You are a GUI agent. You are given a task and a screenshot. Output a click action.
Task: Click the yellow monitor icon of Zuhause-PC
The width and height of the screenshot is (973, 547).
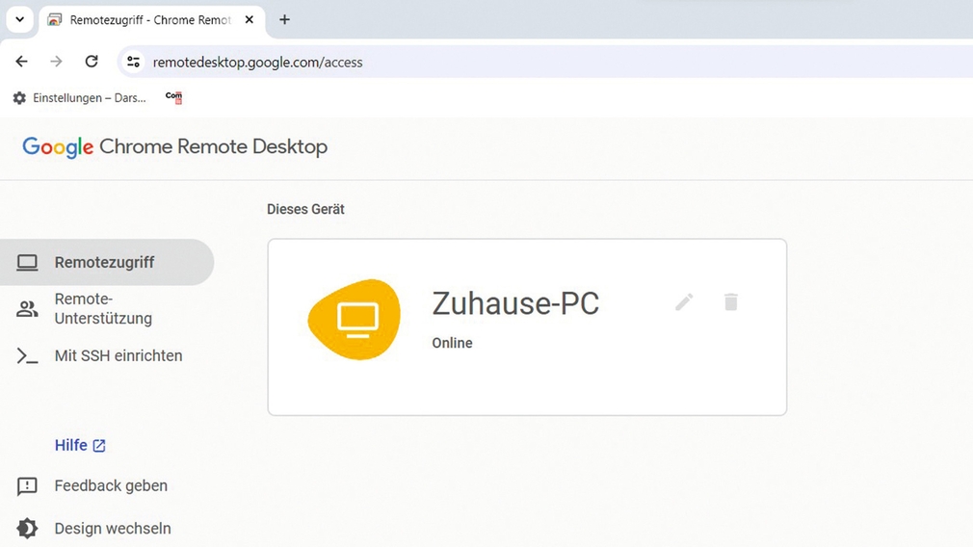[x=355, y=320]
